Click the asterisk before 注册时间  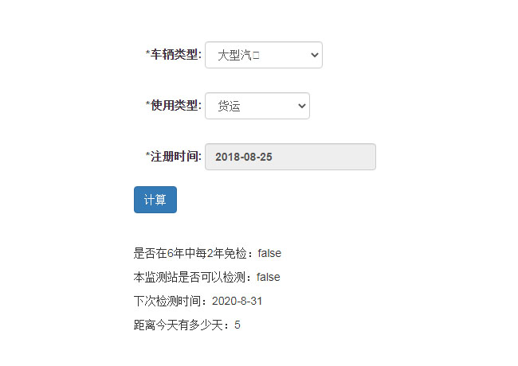[x=147, y=156]
